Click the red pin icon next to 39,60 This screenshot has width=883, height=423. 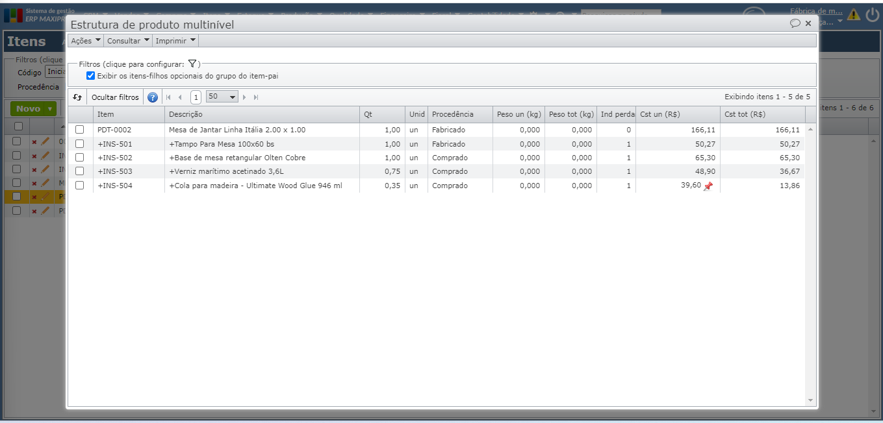[708, 186]
